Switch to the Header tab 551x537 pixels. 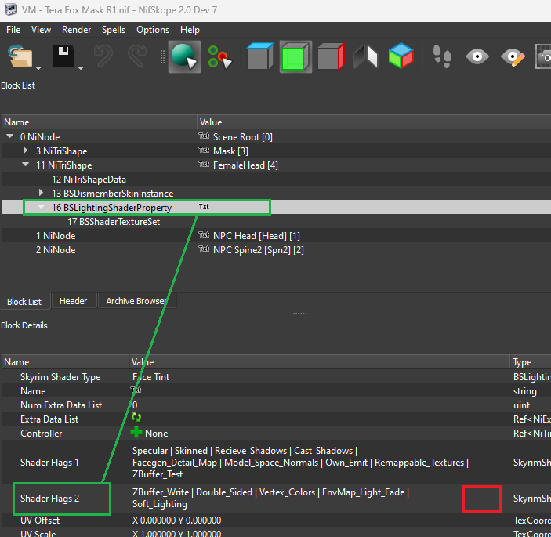[x=73, y=301]
